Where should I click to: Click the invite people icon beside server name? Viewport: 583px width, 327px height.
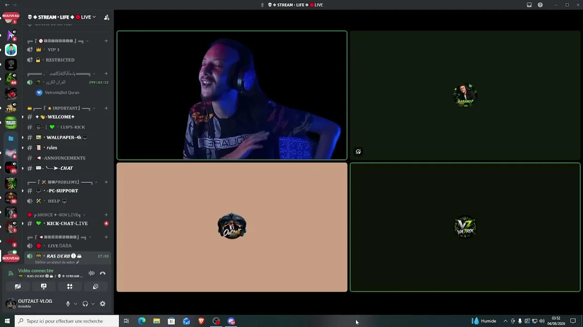[x=106, y=17]
